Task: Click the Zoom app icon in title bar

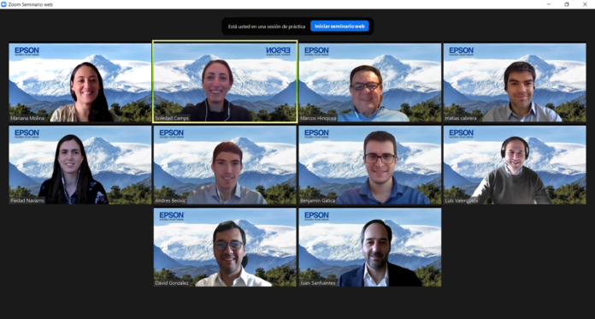Action: (3, 4)
